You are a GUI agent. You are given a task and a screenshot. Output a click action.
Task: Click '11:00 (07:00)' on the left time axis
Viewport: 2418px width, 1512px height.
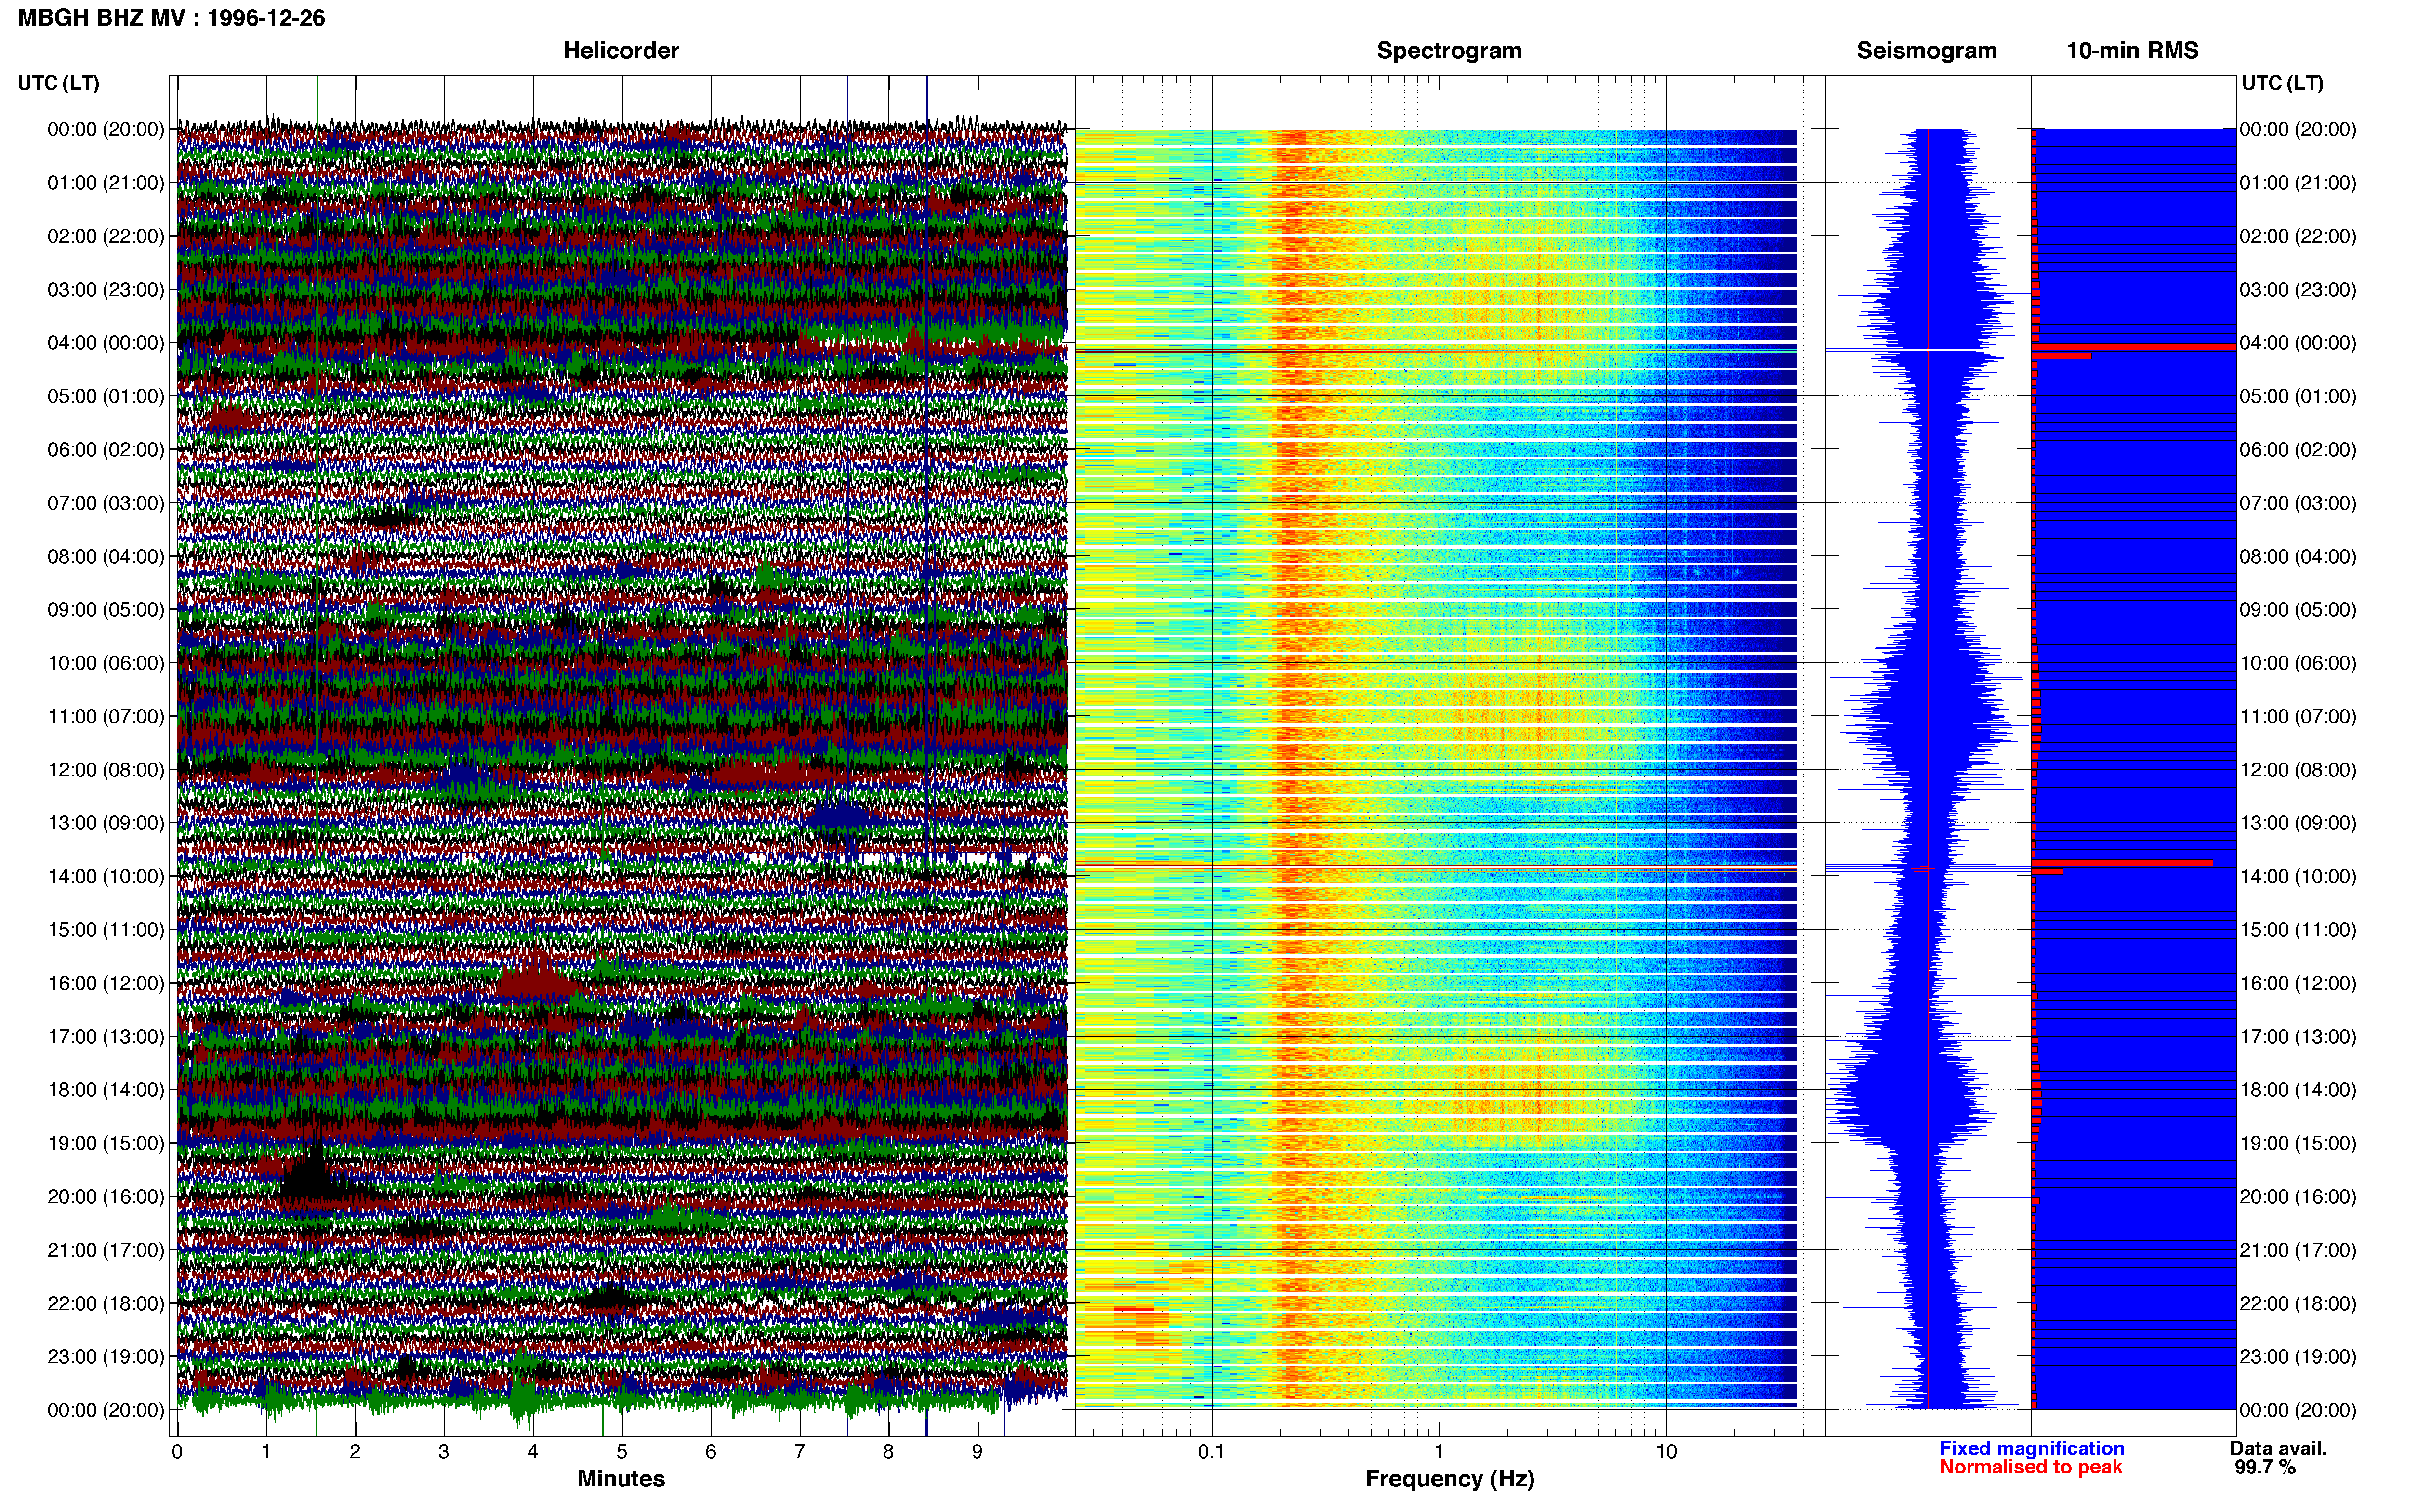(106, 717)
